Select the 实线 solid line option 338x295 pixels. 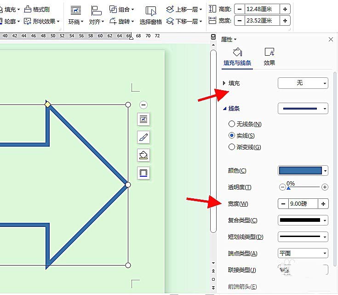232,136
